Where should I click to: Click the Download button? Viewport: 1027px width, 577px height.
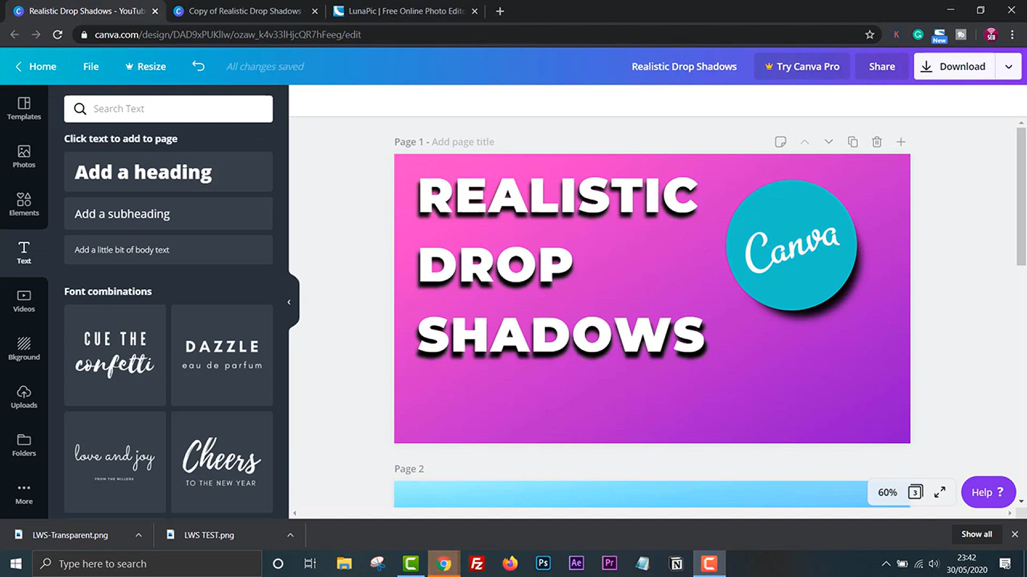pos(954,66)
